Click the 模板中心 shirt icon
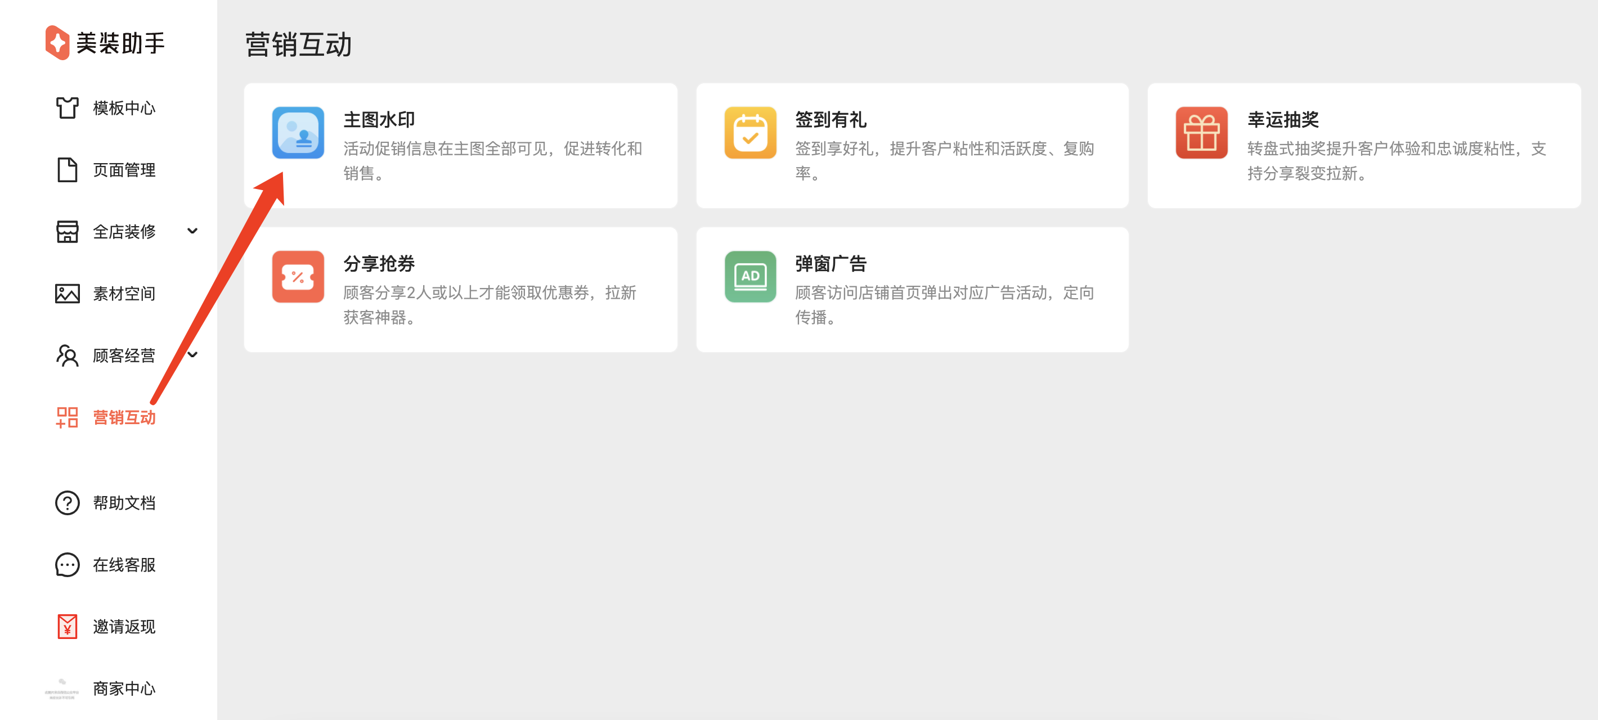This screenshot has width=1598, height=720. [x=67, y=108]
